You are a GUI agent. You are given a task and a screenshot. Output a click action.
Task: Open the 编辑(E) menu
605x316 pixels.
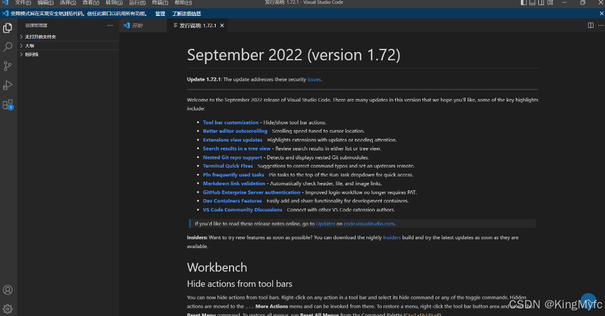pyautogui.click(x=46, y=3)
